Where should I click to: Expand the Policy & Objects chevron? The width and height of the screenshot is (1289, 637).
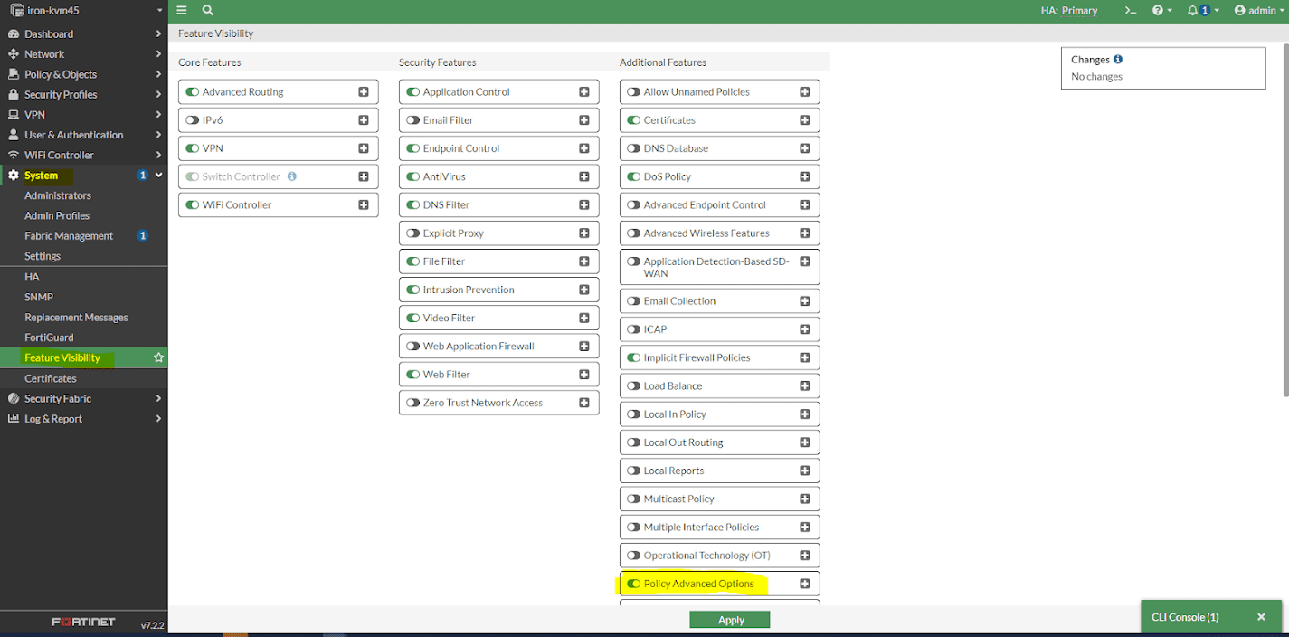[158, 74]
